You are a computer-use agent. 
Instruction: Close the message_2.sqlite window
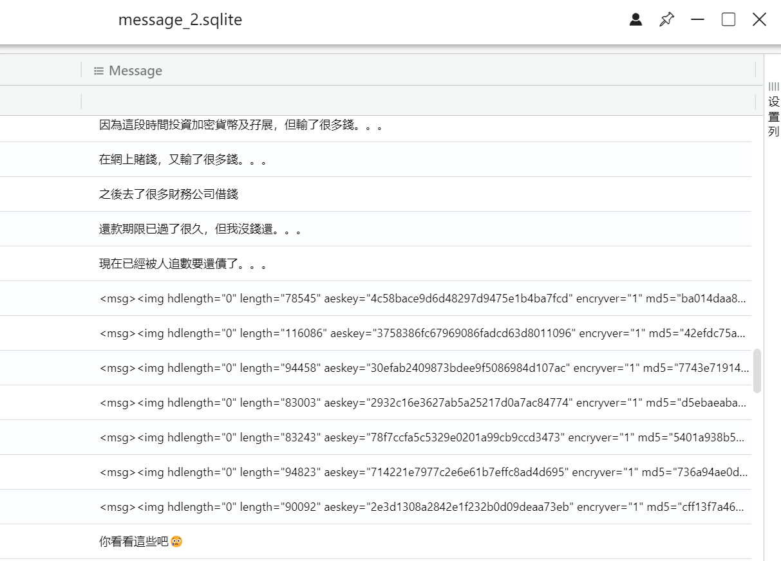click(x=759, y=20)
